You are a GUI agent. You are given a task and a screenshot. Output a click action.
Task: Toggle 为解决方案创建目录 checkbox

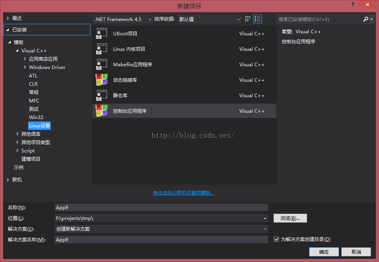[276, 239]
